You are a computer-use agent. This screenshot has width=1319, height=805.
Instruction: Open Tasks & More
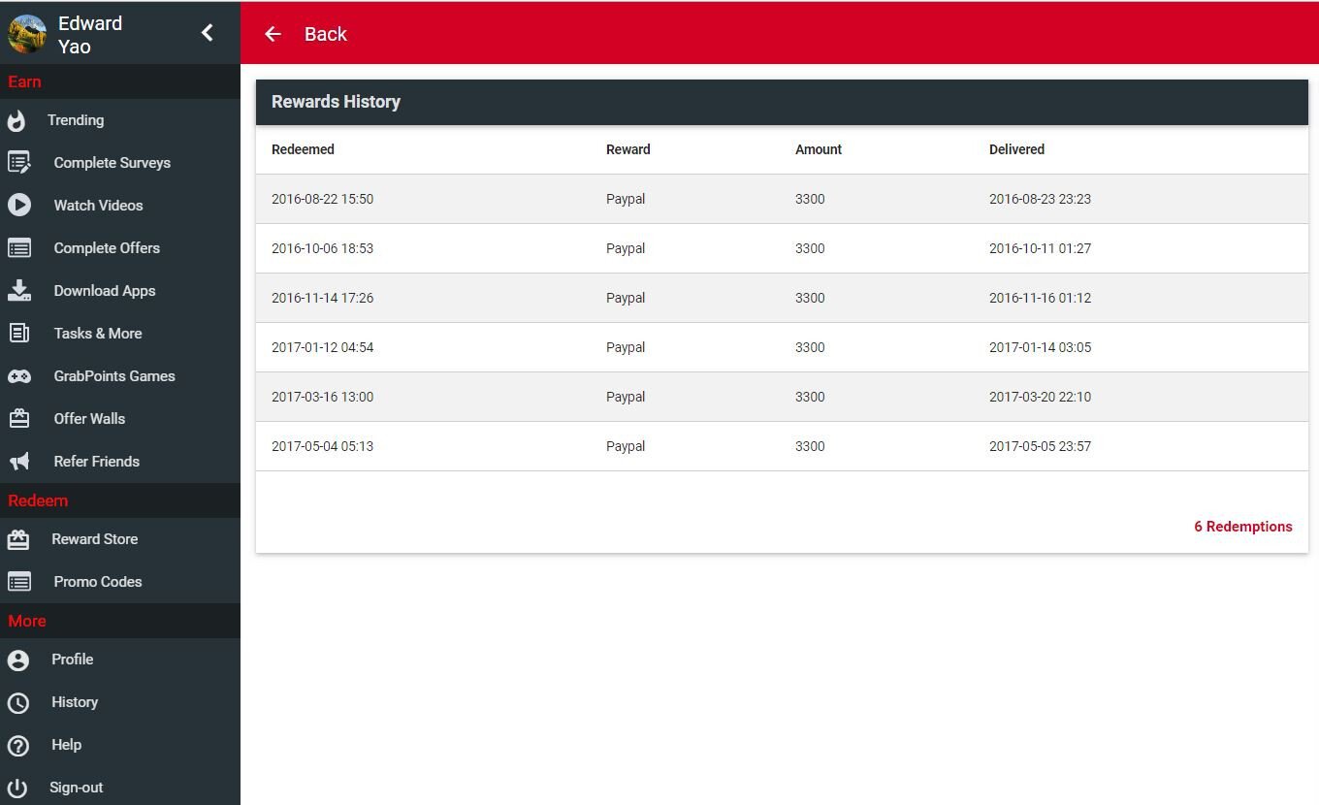pos(98,334)
